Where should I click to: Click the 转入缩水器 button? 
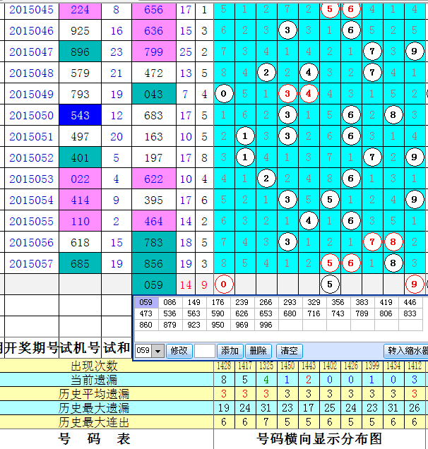(x=406, y=351)
